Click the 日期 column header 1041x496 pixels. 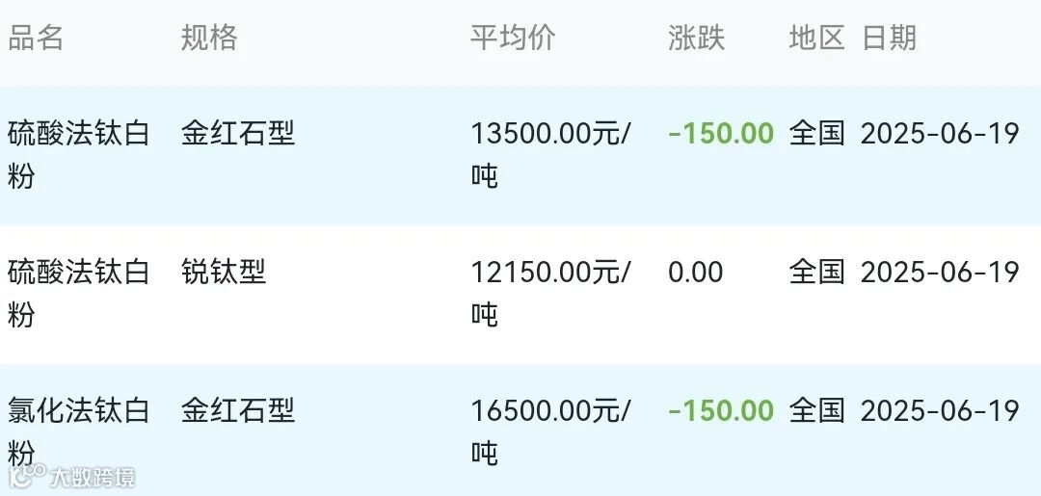[889, 39]
